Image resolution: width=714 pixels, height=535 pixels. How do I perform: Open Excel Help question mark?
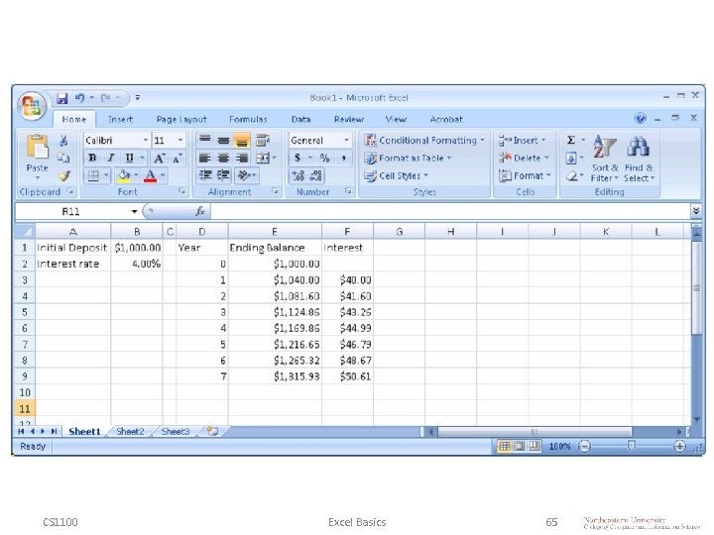click(640, 118)
